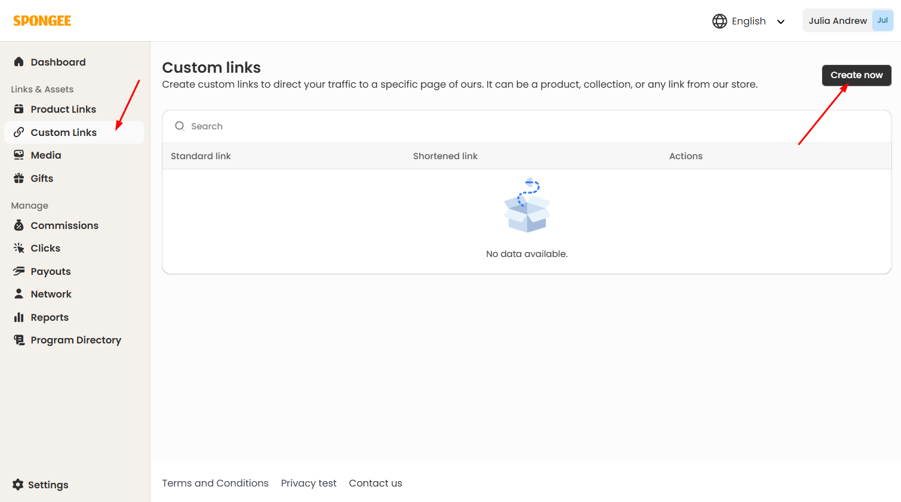
Task: Go to Program Directory in sidebar
Action: 76,340
